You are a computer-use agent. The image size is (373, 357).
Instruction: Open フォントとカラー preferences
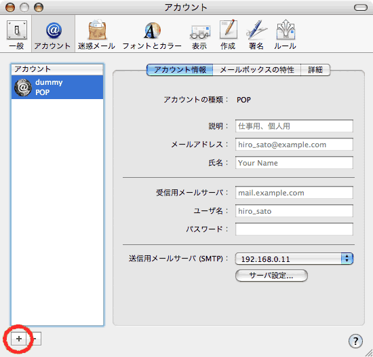click(152, 35)
